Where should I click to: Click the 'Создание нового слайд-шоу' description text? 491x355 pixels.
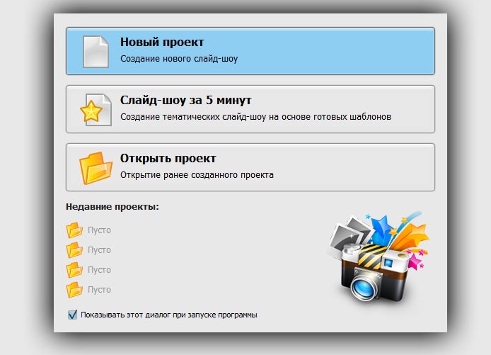tap(179, 59)
